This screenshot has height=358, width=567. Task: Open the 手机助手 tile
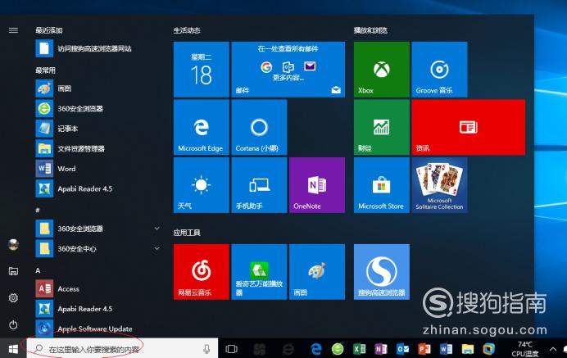click(x=259, y=185)
